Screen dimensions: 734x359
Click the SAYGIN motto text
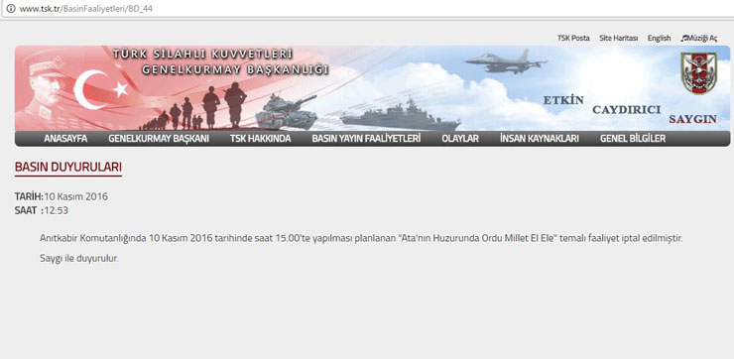tap(692, 119)
